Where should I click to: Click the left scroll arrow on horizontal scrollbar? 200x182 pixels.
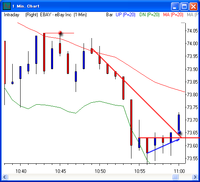pos(5,177)
